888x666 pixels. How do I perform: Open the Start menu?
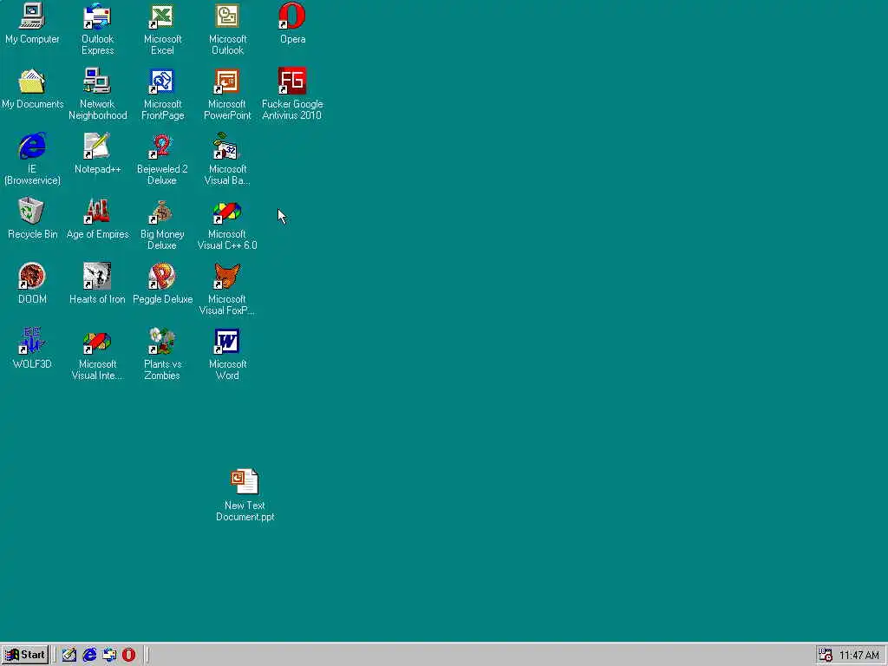[x=25, y=655]
